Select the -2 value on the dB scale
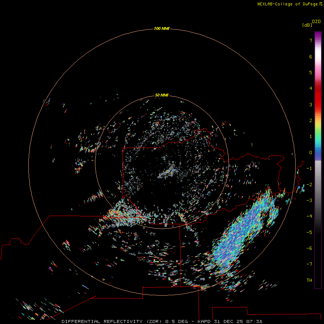The height and width of the screenshot is (324, 324). [x=309, y=184]
